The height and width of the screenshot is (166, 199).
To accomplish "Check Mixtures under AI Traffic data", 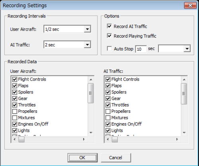I will coord(108,118).
